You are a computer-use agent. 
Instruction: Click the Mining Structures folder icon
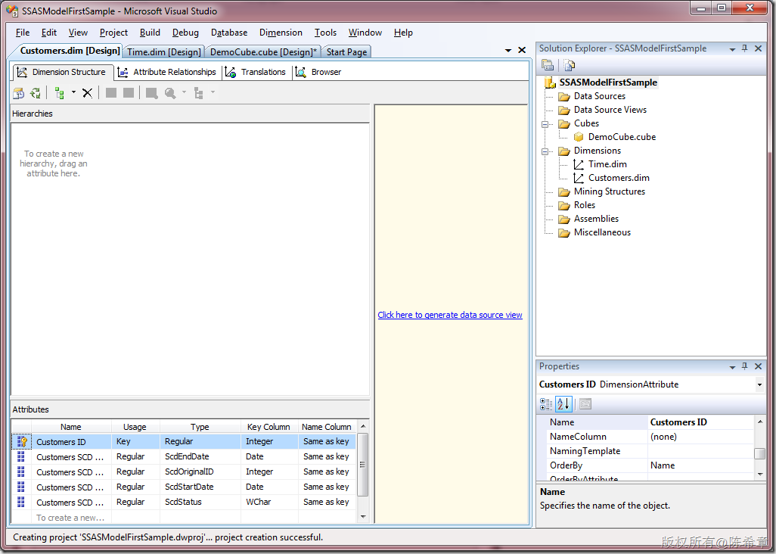coord(564,192)
